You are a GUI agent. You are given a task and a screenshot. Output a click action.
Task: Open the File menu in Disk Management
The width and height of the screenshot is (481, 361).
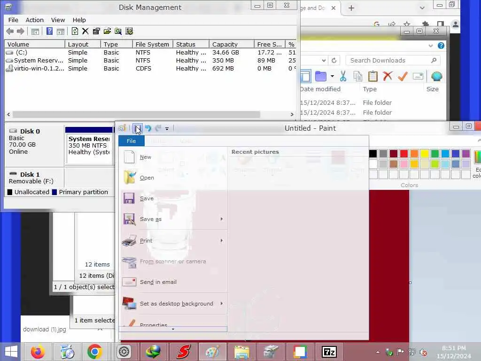[13, 20]
